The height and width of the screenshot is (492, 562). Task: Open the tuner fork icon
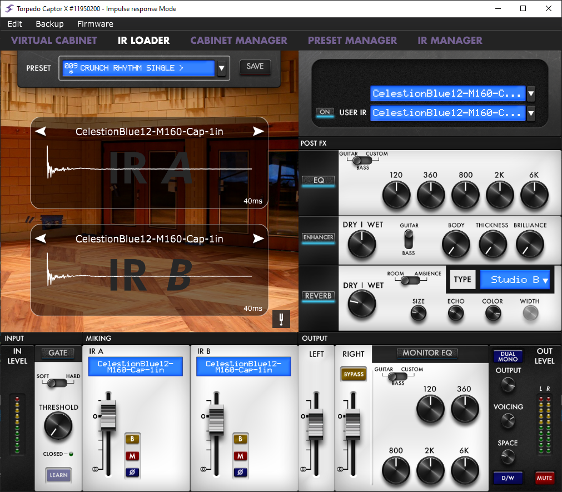point(281,319)
